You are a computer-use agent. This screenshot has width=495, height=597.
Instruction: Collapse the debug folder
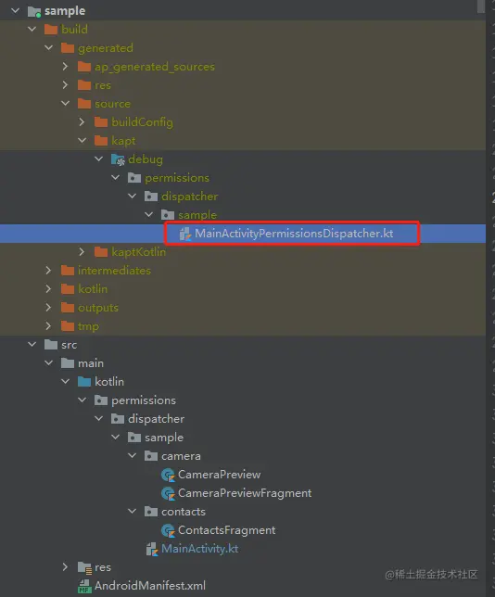(x=99, y=159)
